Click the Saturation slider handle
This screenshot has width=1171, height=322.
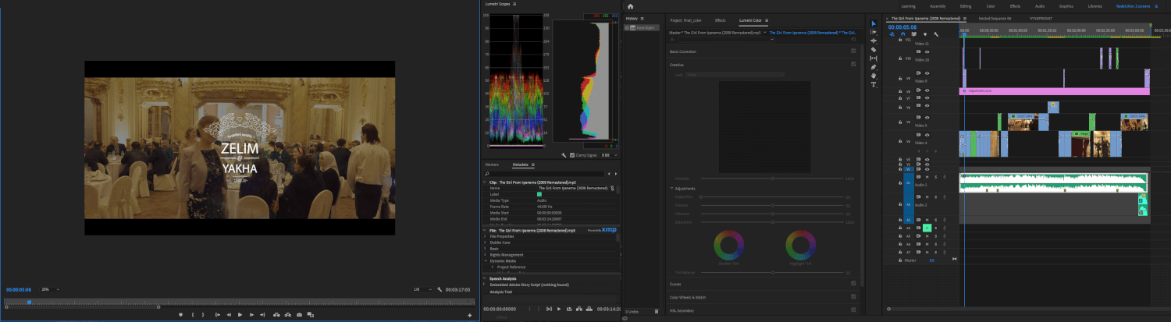coord(773,222)
